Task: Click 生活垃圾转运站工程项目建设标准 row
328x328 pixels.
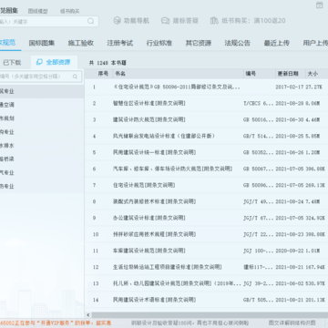Action: (x=207, y=267)
